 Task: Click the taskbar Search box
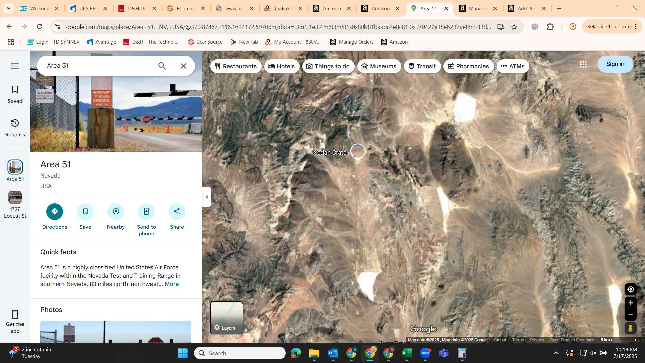(x=240, y=353)
